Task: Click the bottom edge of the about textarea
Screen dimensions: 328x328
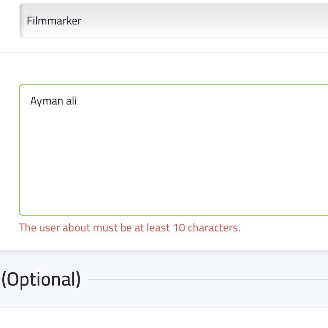Action: (175, 215)
